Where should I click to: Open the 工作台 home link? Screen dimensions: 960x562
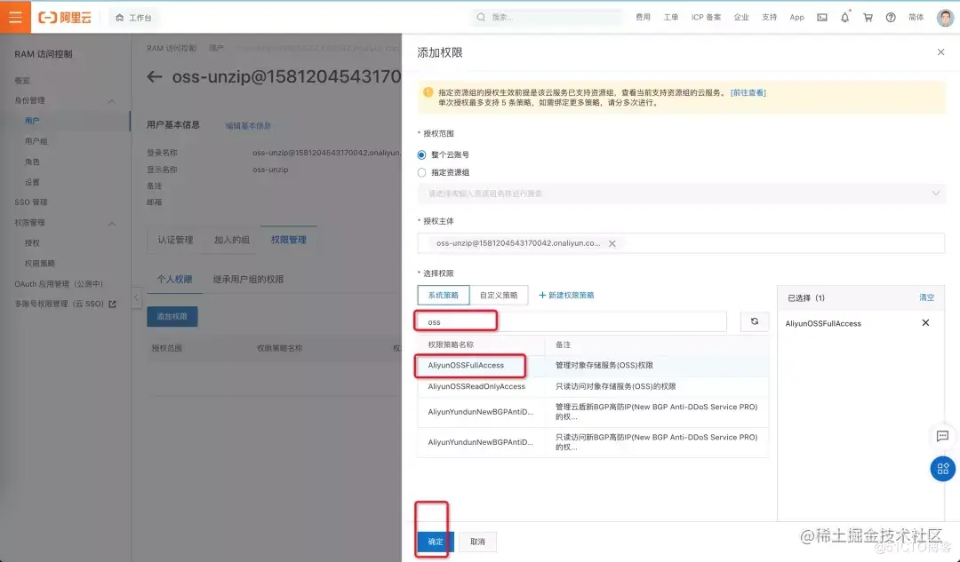[133, 18]
